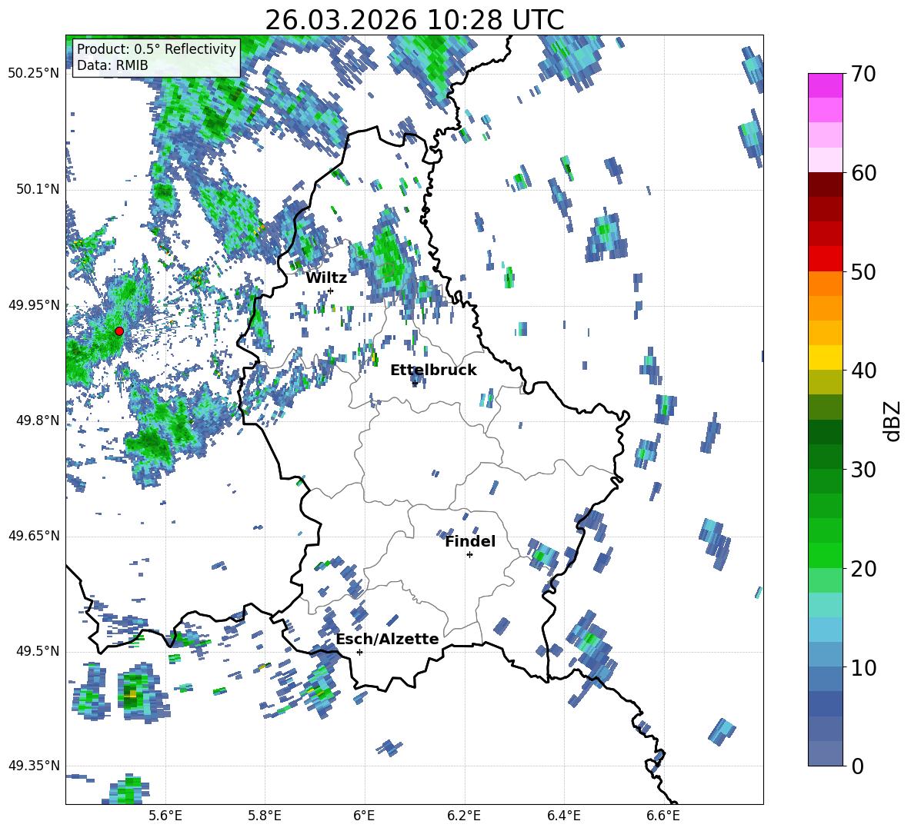Click the 49.8°N latitude label
911x831 pixels.
[38, 420]
